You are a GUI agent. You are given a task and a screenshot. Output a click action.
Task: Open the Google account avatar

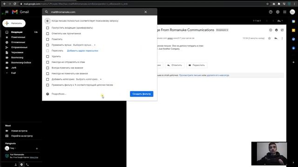click(292, 12)
